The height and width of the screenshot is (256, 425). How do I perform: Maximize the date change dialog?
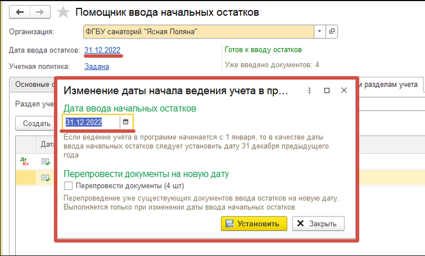pos(326,90)
